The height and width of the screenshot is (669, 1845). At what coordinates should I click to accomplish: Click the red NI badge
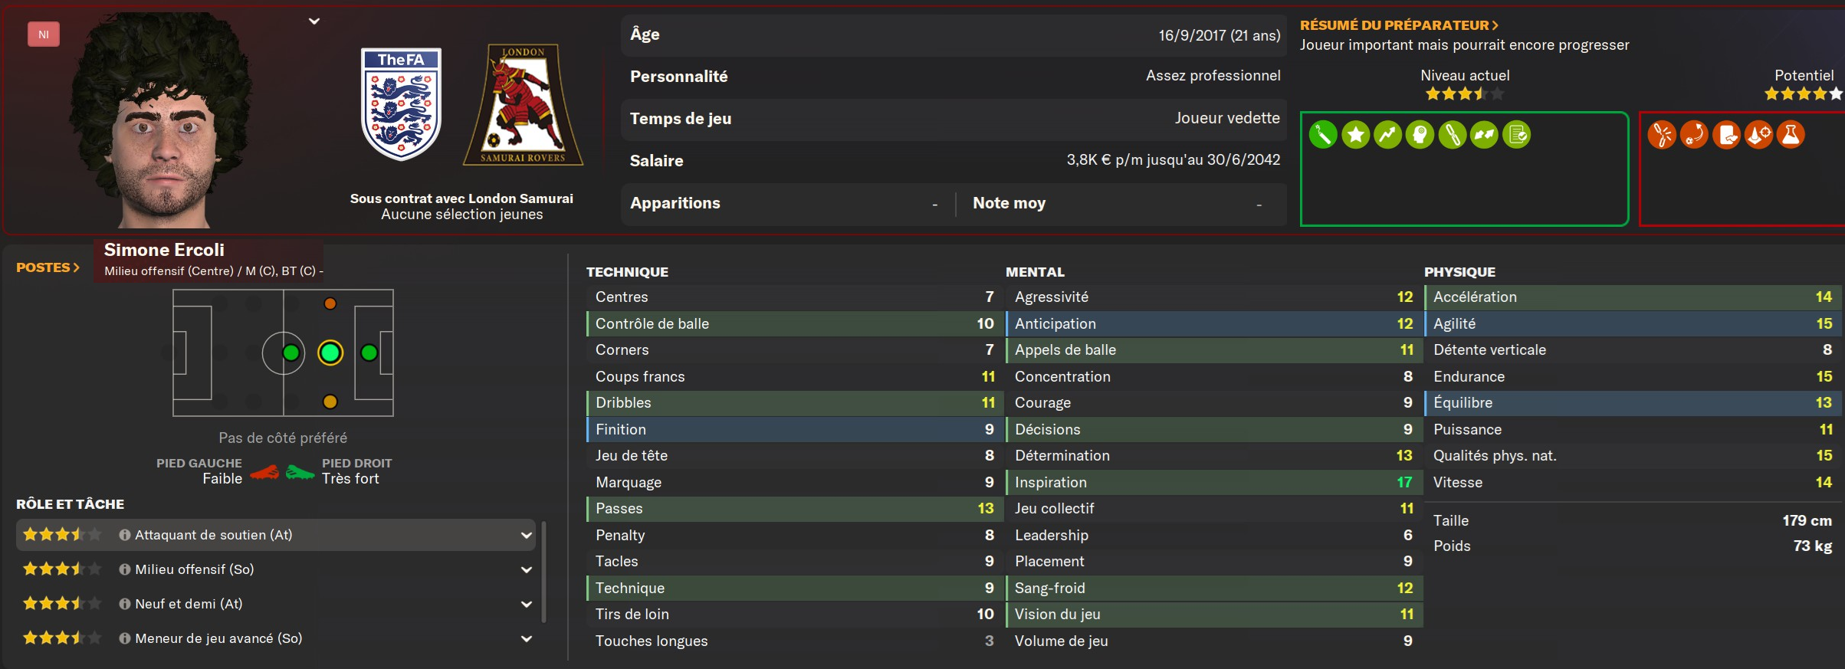44,34
